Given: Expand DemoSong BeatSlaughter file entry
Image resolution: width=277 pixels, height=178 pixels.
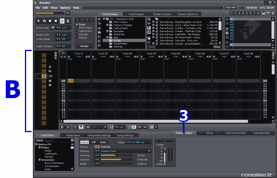Looking at the screenshot, I should pyautogui.click(x=154, y=22).
